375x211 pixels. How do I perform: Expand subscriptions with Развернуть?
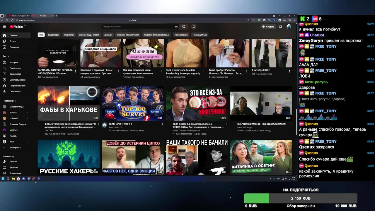coord(16,148)
